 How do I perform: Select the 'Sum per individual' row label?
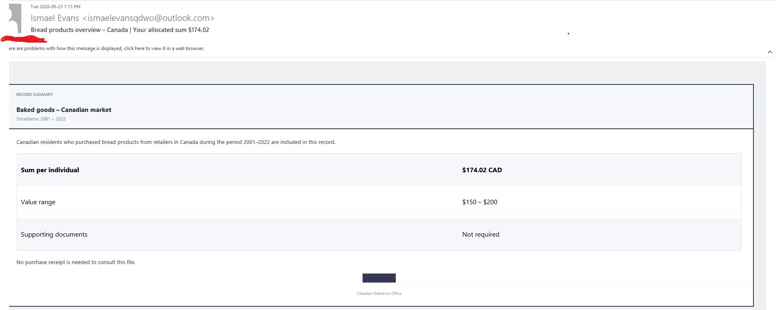50,170
